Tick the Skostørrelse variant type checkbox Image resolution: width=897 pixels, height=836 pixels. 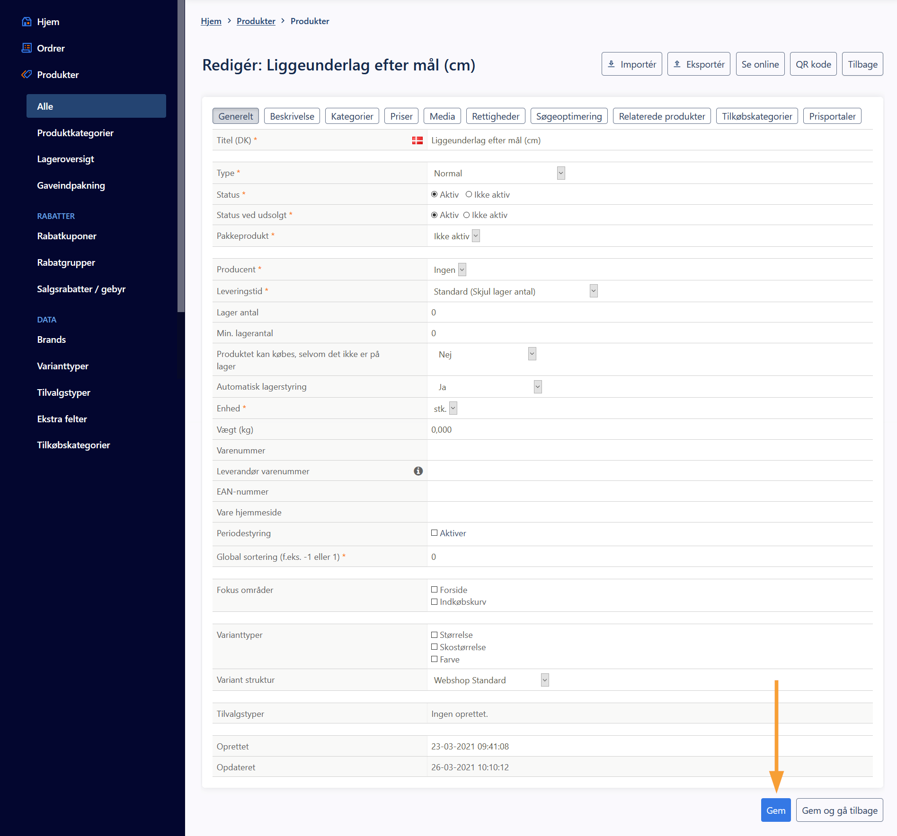pos(434,647)
